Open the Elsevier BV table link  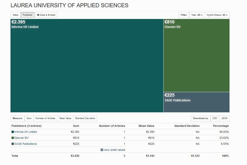tap(21, 138)
